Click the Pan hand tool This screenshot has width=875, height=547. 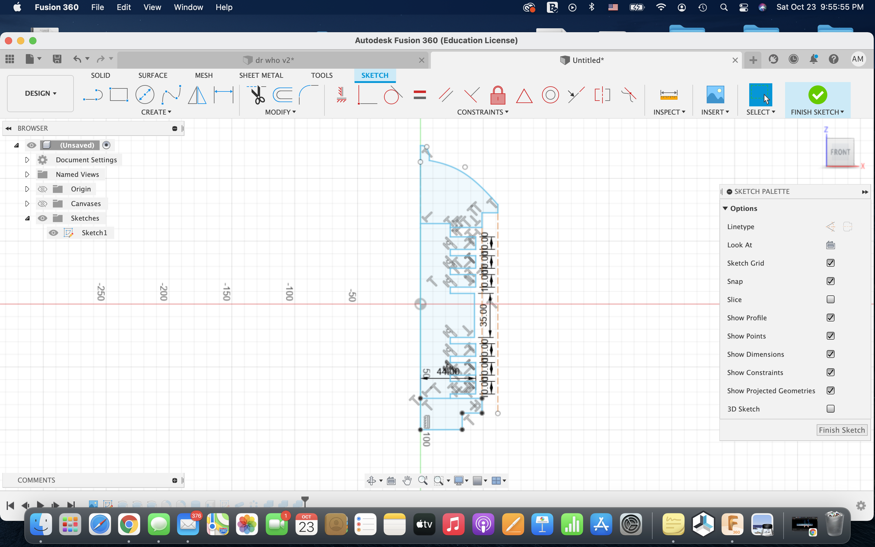(407, 480)
